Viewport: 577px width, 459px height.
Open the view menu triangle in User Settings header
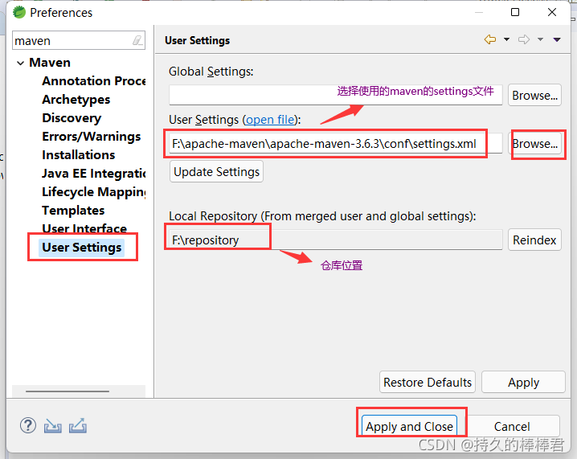pyautogui.click(x=557, y=39)
